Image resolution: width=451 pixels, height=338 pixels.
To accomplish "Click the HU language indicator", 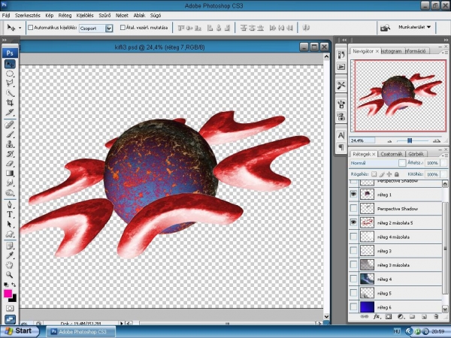I will point(397,331).
